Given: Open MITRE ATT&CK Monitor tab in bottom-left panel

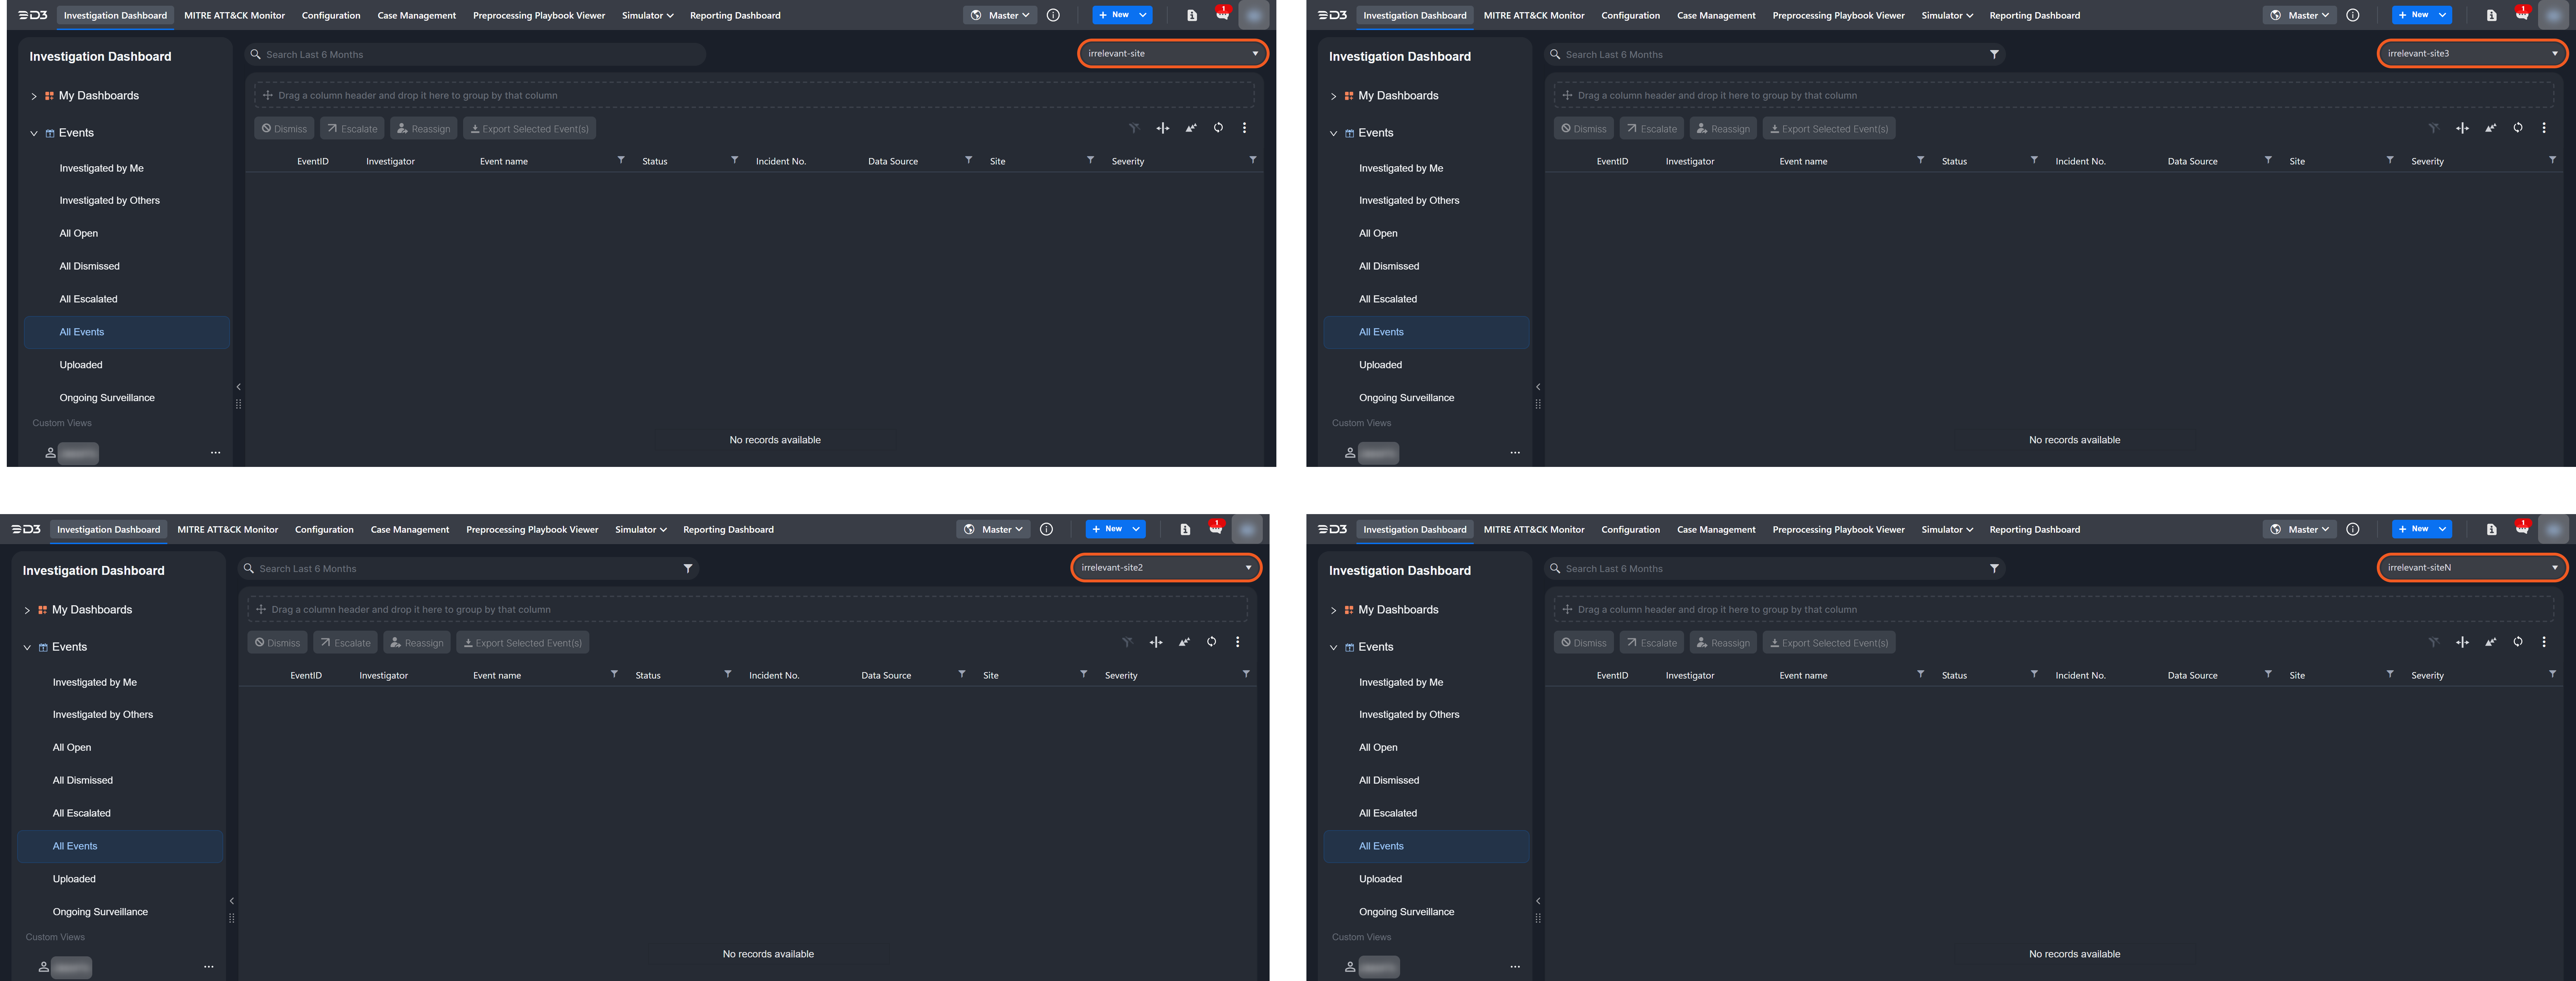Looking at the screenshot, I should tap(228, 529).
